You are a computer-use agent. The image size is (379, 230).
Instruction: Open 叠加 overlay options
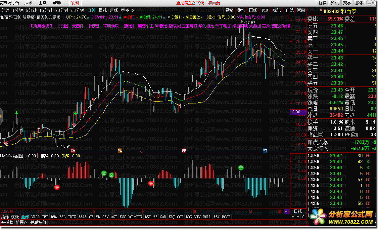coord(241,10)
